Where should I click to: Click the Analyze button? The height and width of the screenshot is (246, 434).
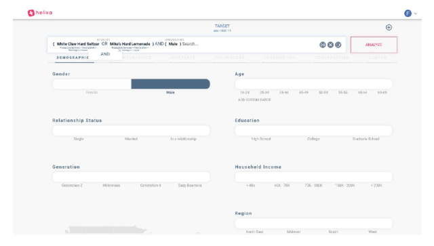pyautogui.click(x=374, y=45)
